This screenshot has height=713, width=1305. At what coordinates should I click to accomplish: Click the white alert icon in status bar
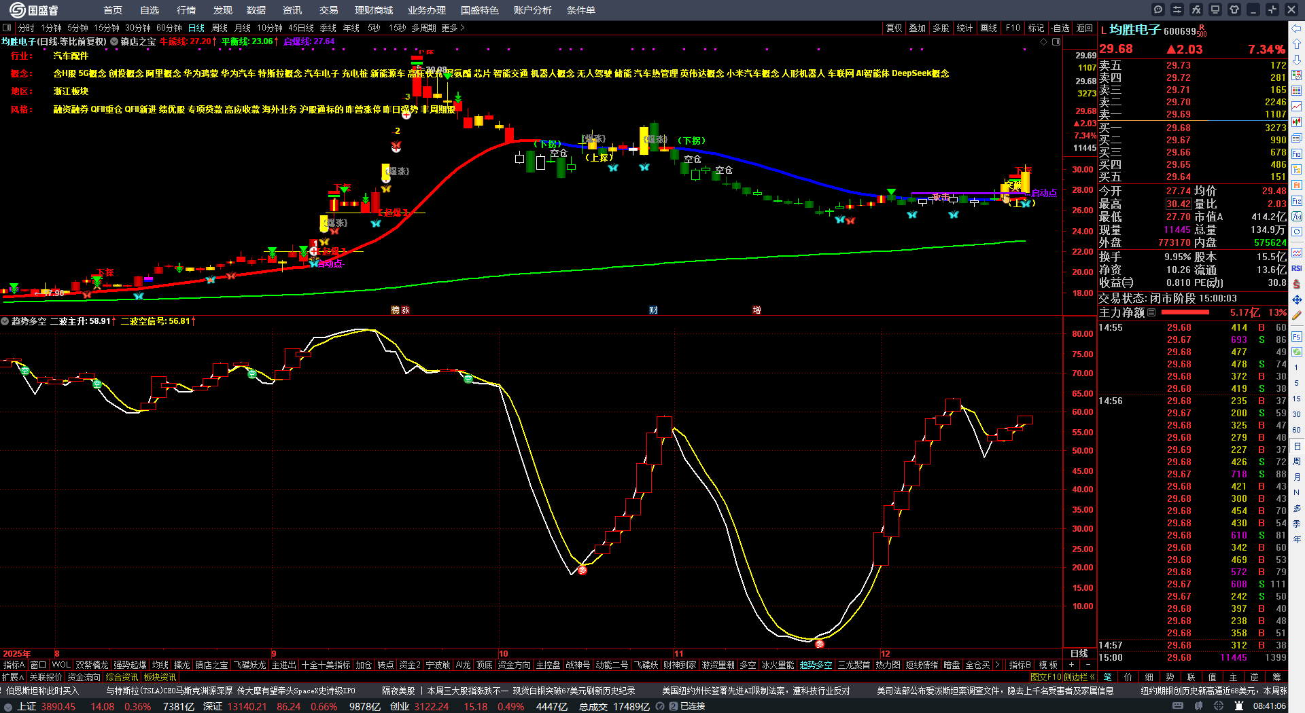pyautogui.click(x=1240, y=706)
